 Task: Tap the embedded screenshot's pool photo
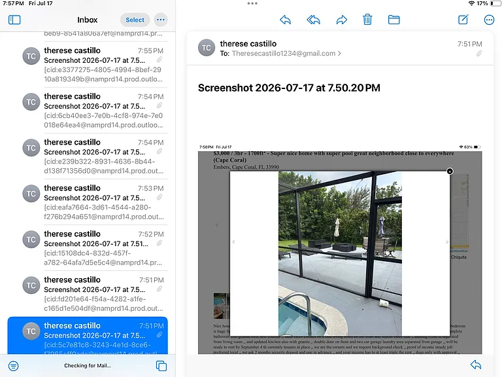[x=340, y=253]
